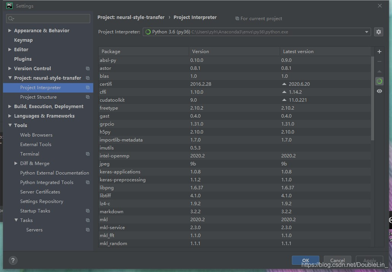
Task: Select the astor package row
Action: pos(235,68)
